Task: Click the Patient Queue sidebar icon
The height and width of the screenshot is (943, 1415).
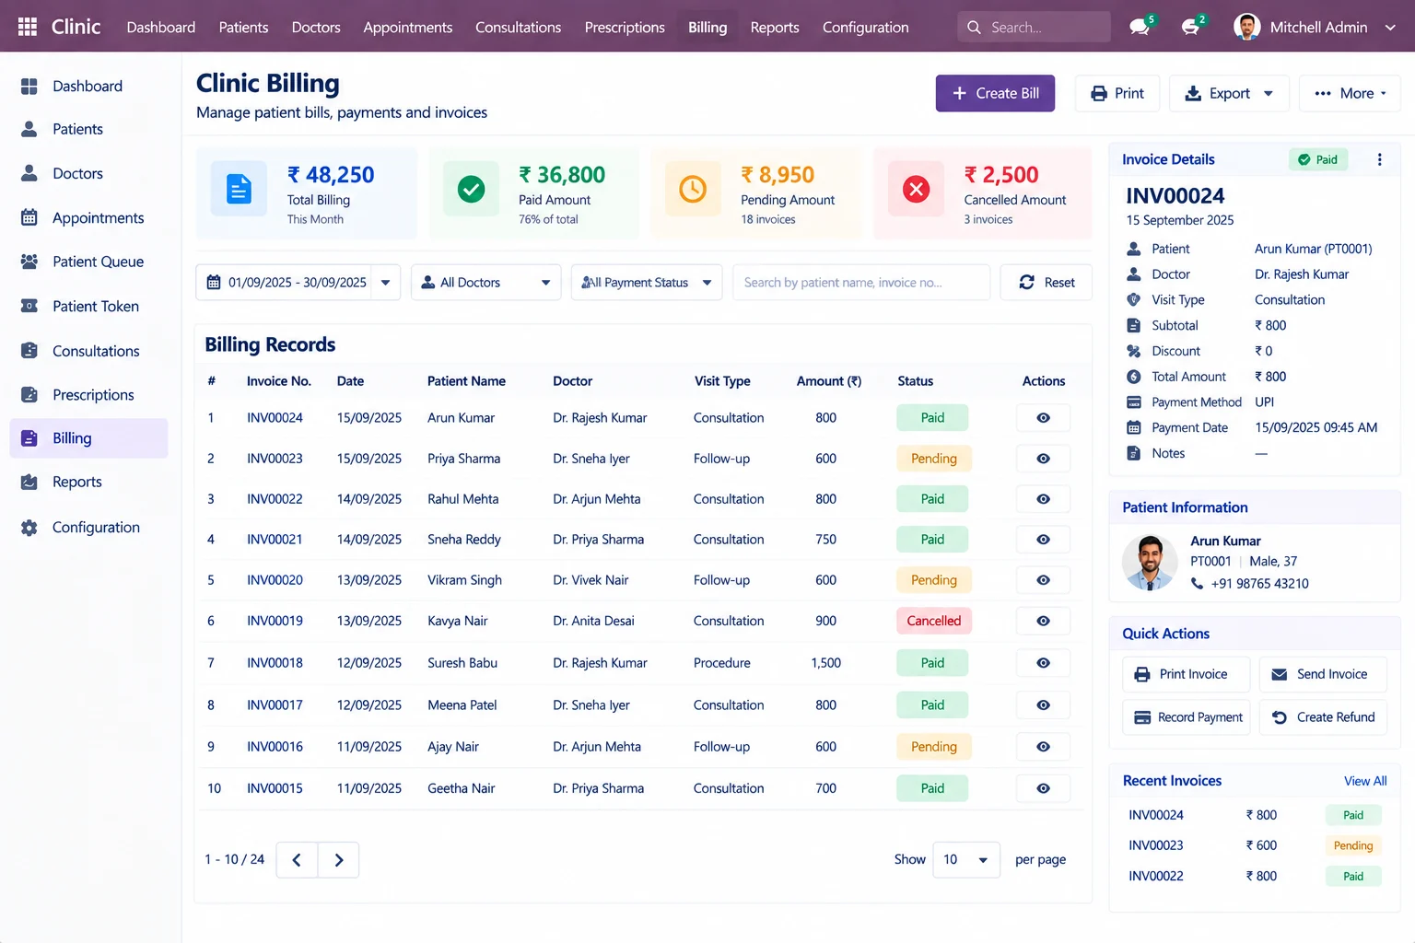Action: (29, 262)
